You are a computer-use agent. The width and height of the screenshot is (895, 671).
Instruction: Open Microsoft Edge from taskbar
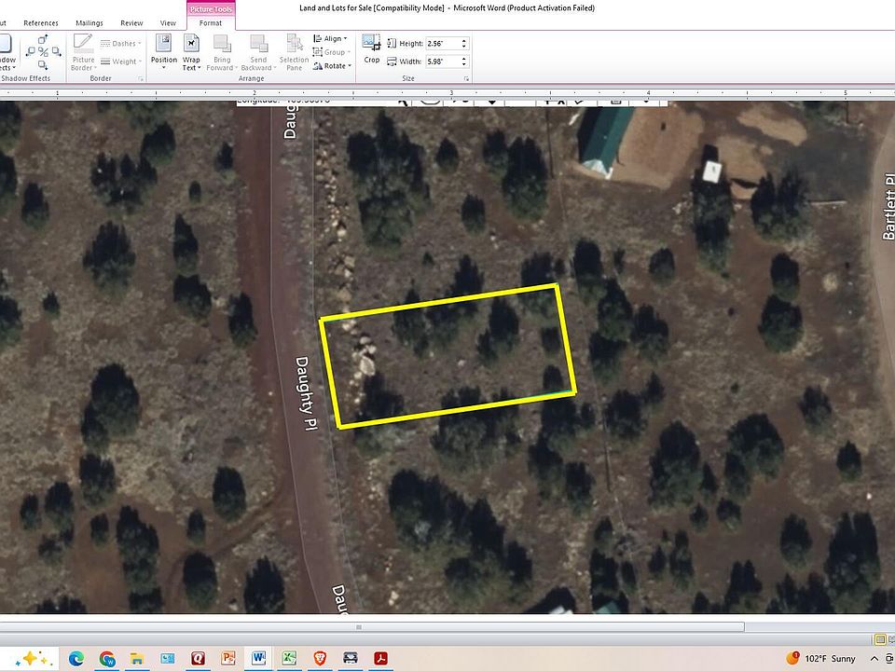(76, 659)
